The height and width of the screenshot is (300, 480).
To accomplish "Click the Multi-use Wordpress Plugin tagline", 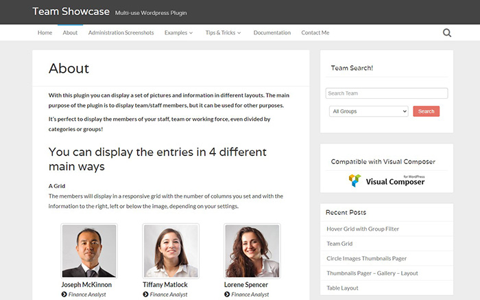I will [x=151, y=13].
